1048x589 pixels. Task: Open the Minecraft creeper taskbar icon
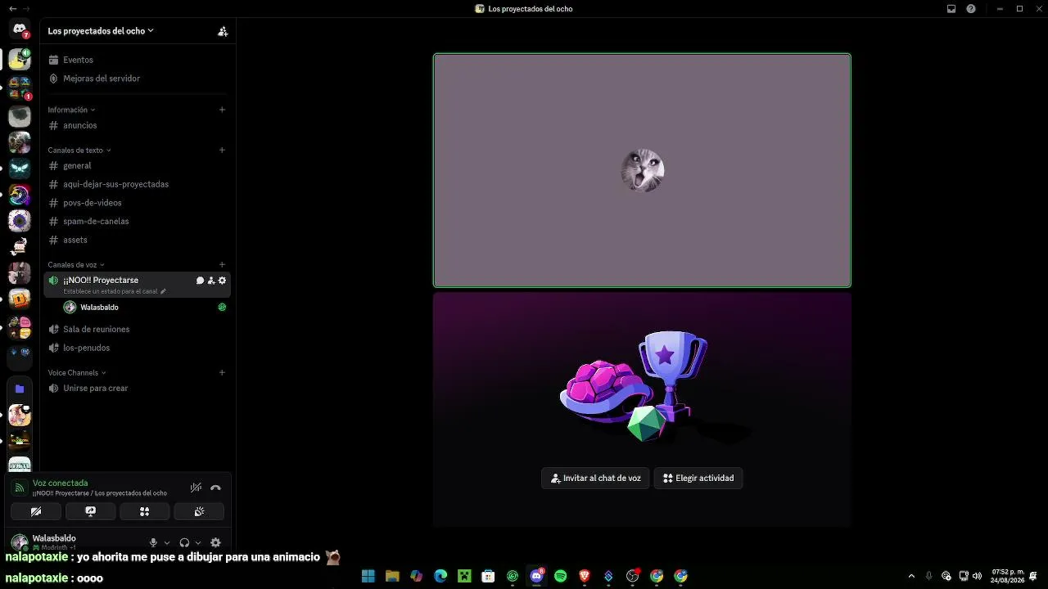(x=464, y=576)
